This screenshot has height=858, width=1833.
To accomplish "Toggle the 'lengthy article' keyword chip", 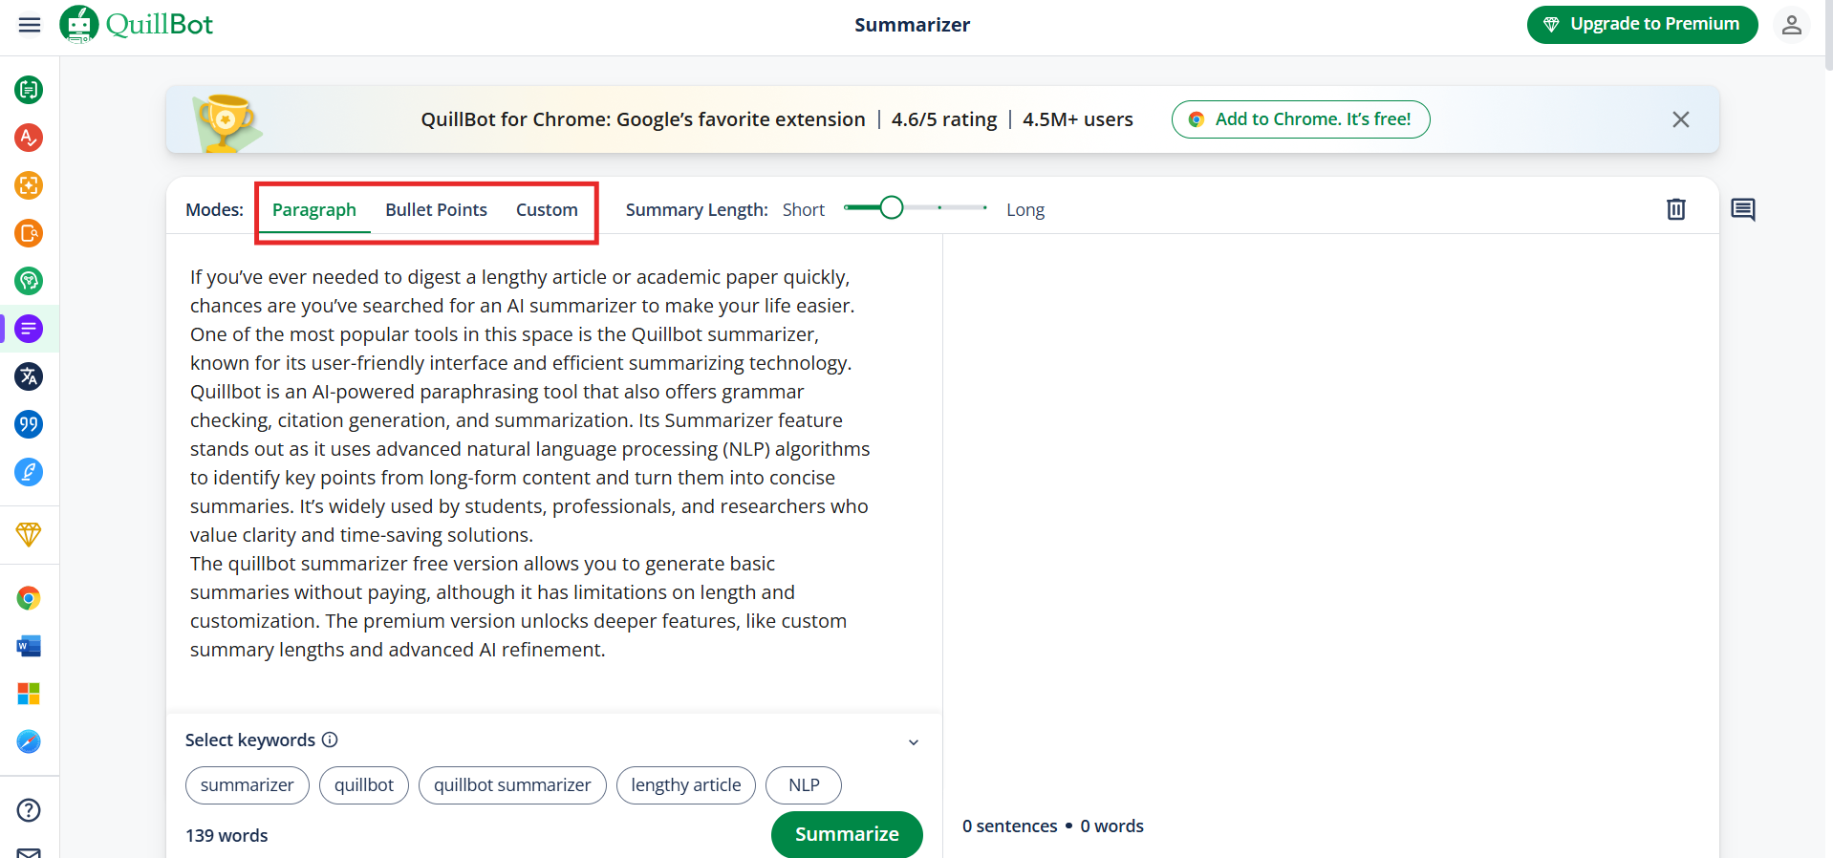I will (x=686, y=785).
